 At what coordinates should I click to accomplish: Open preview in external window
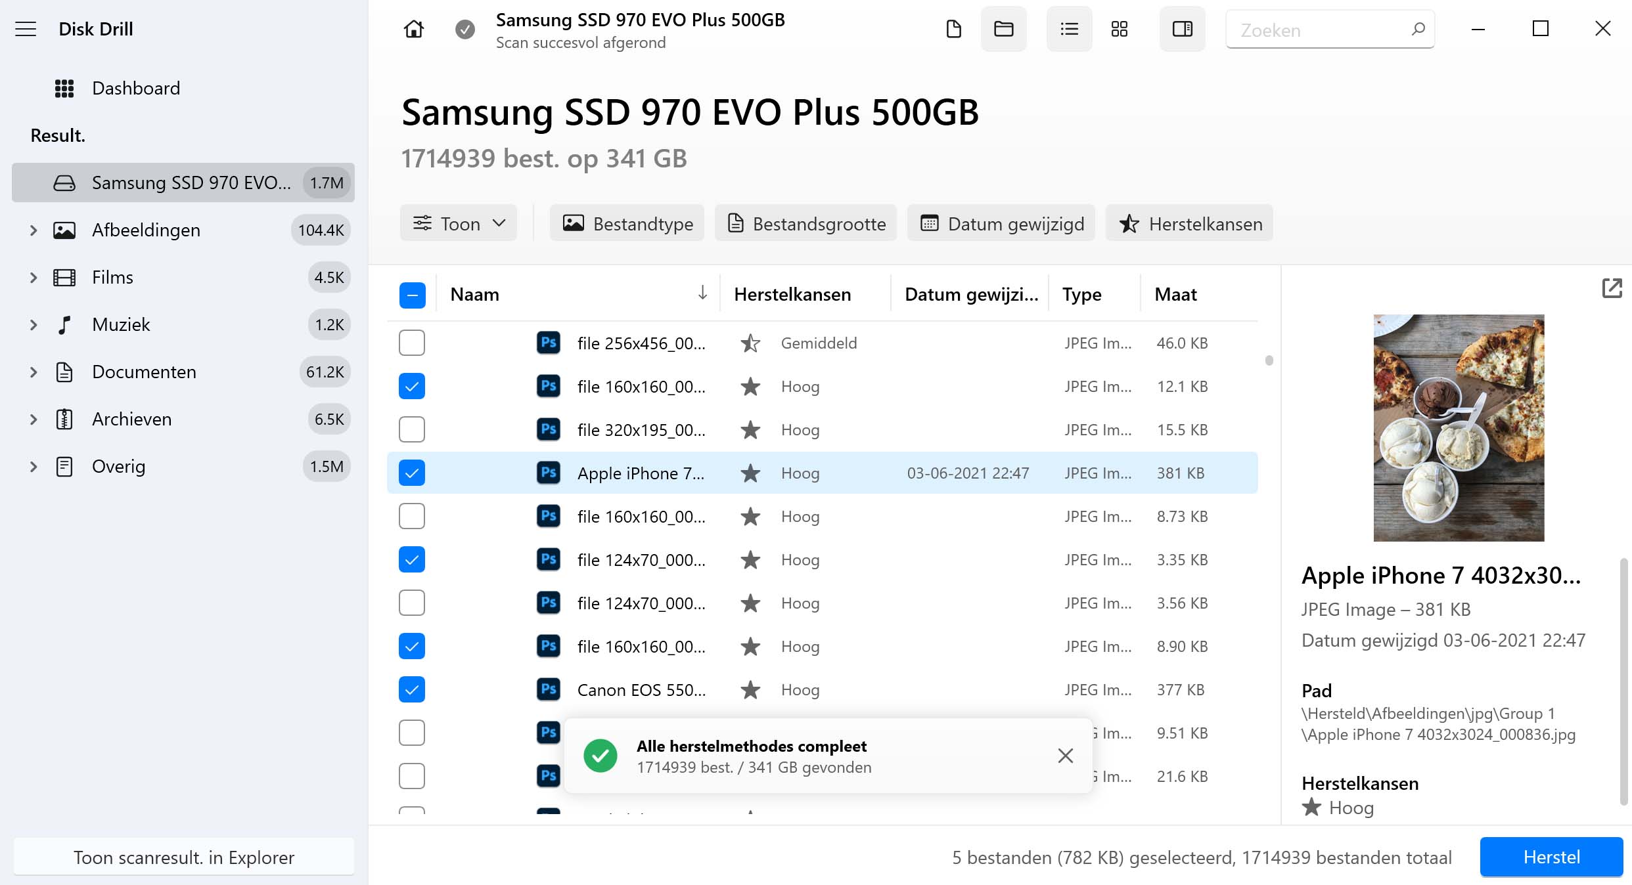[x=1612, y=288]
